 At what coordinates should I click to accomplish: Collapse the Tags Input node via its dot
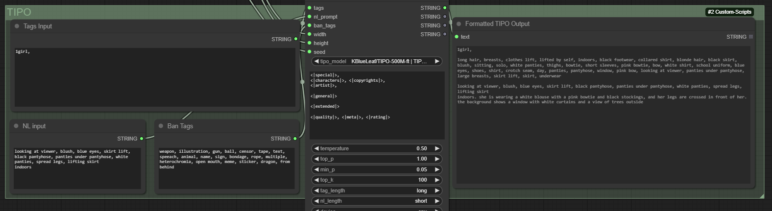coord(17,26)
